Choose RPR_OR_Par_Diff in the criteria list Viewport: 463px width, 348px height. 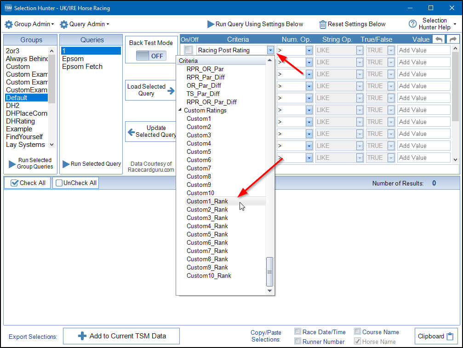(x=211, y=102)
